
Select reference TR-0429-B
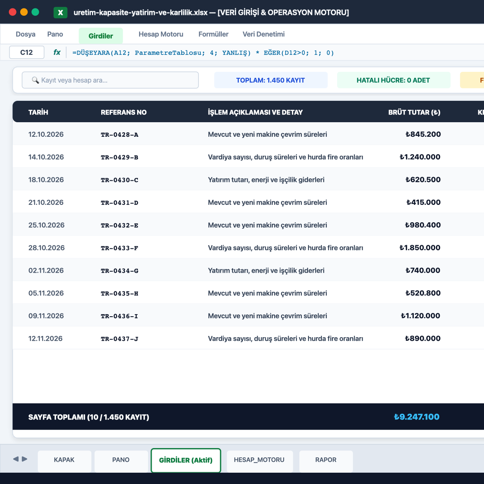click(119, 157)
